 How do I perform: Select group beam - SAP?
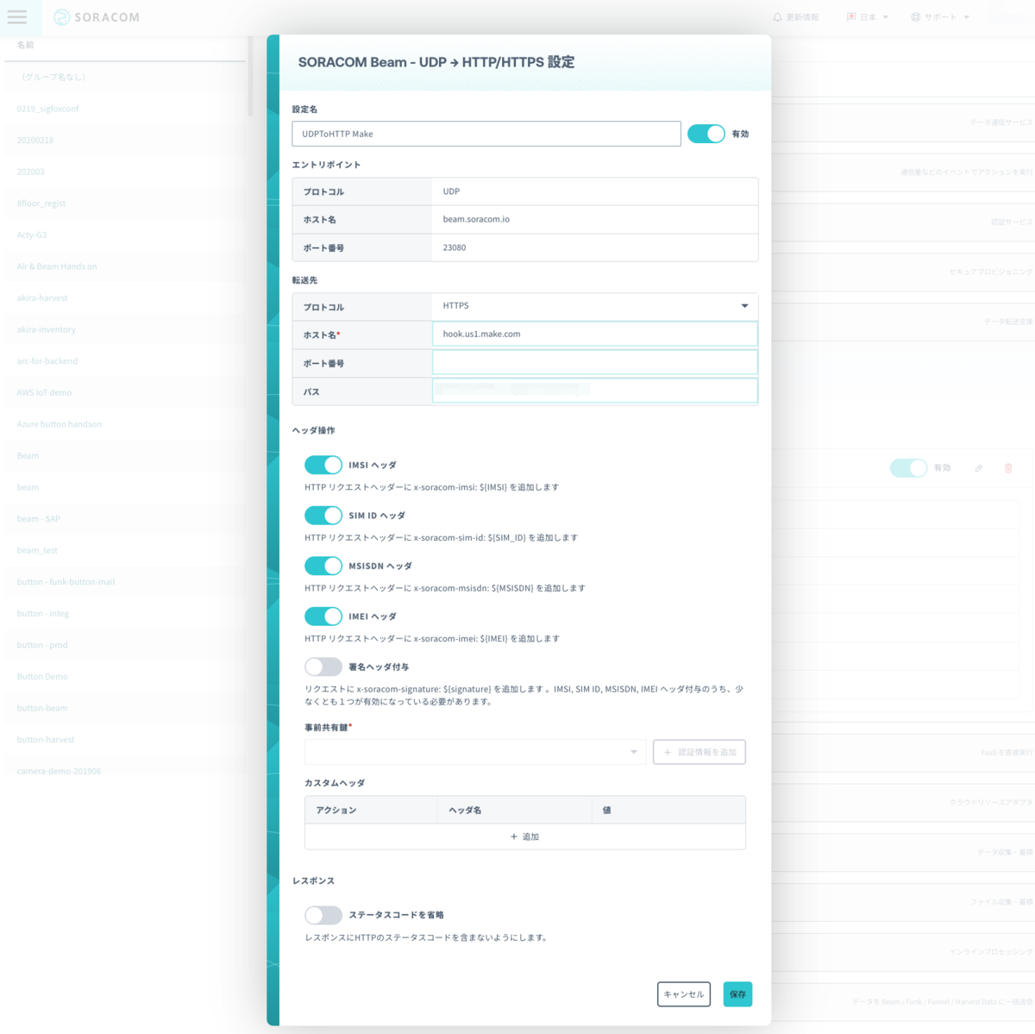point(125,518)
